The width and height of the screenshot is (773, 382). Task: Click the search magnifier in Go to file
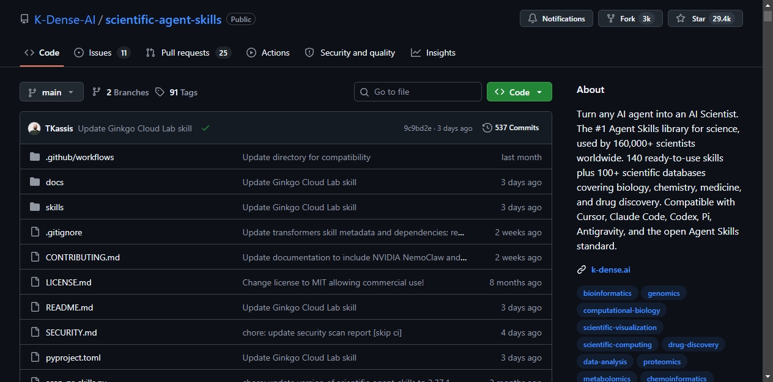(365, 92)
